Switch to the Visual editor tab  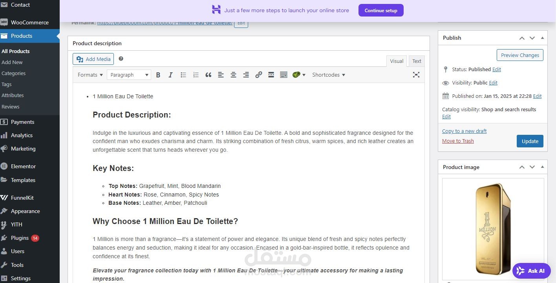click(x=397, y=61)
